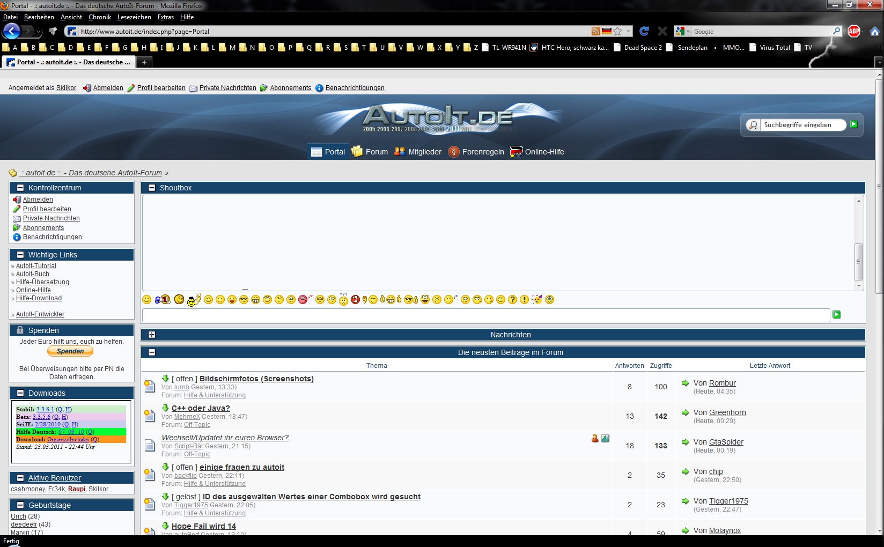Open the Lesezeichen menu
Image resolution: width=884 pixels, height=547 pixels.
(x=134, y=17)
